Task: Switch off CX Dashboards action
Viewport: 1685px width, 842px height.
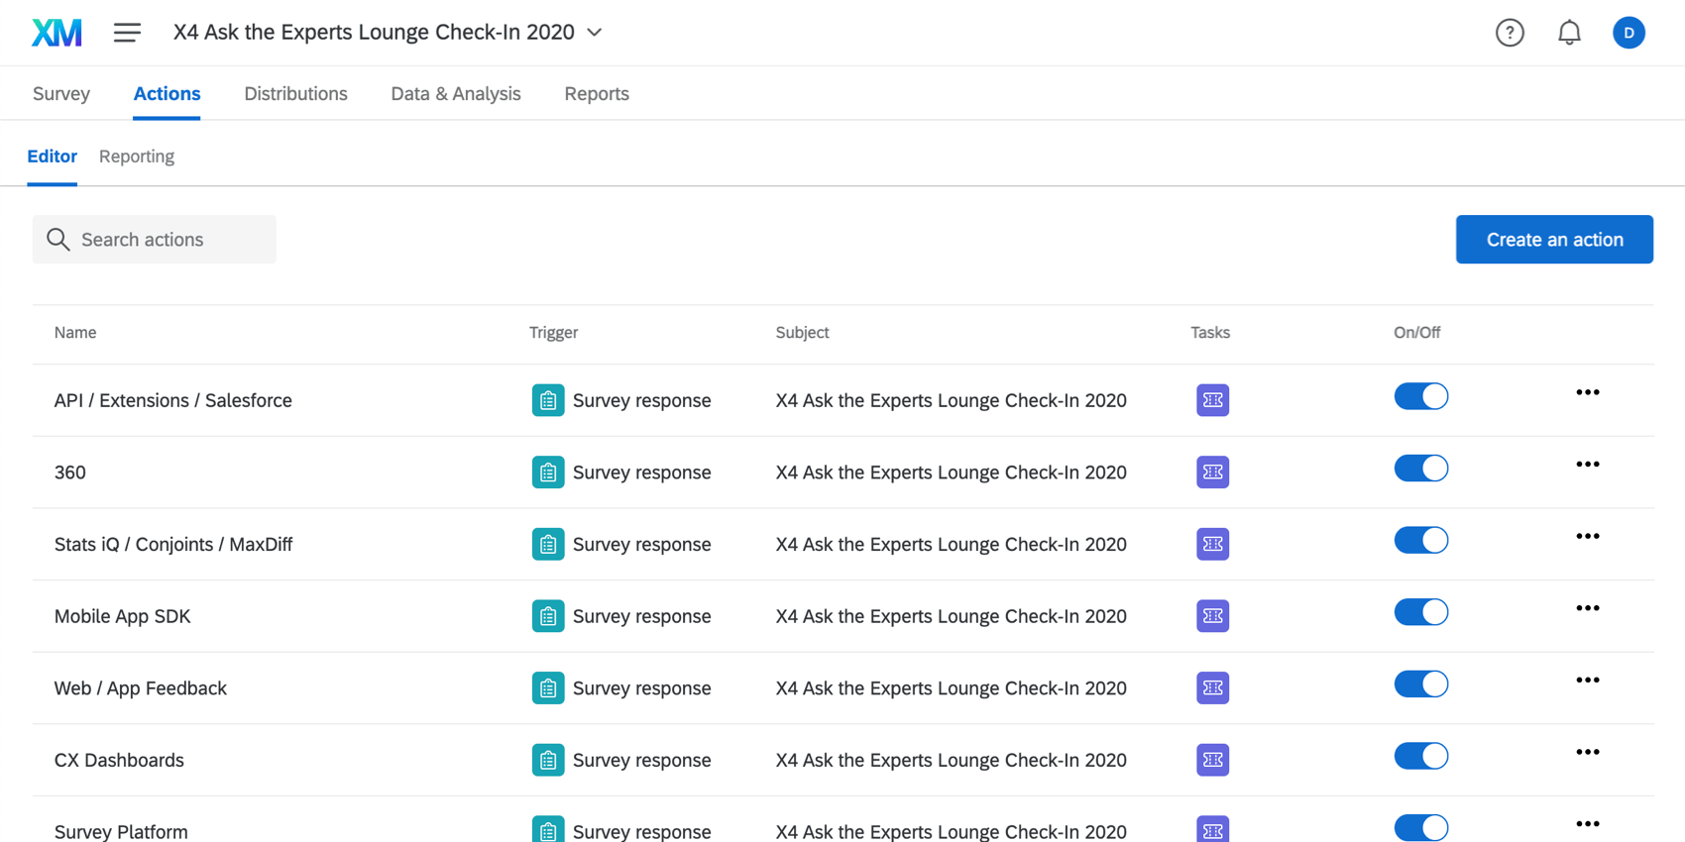Action: click(1421, 756)
